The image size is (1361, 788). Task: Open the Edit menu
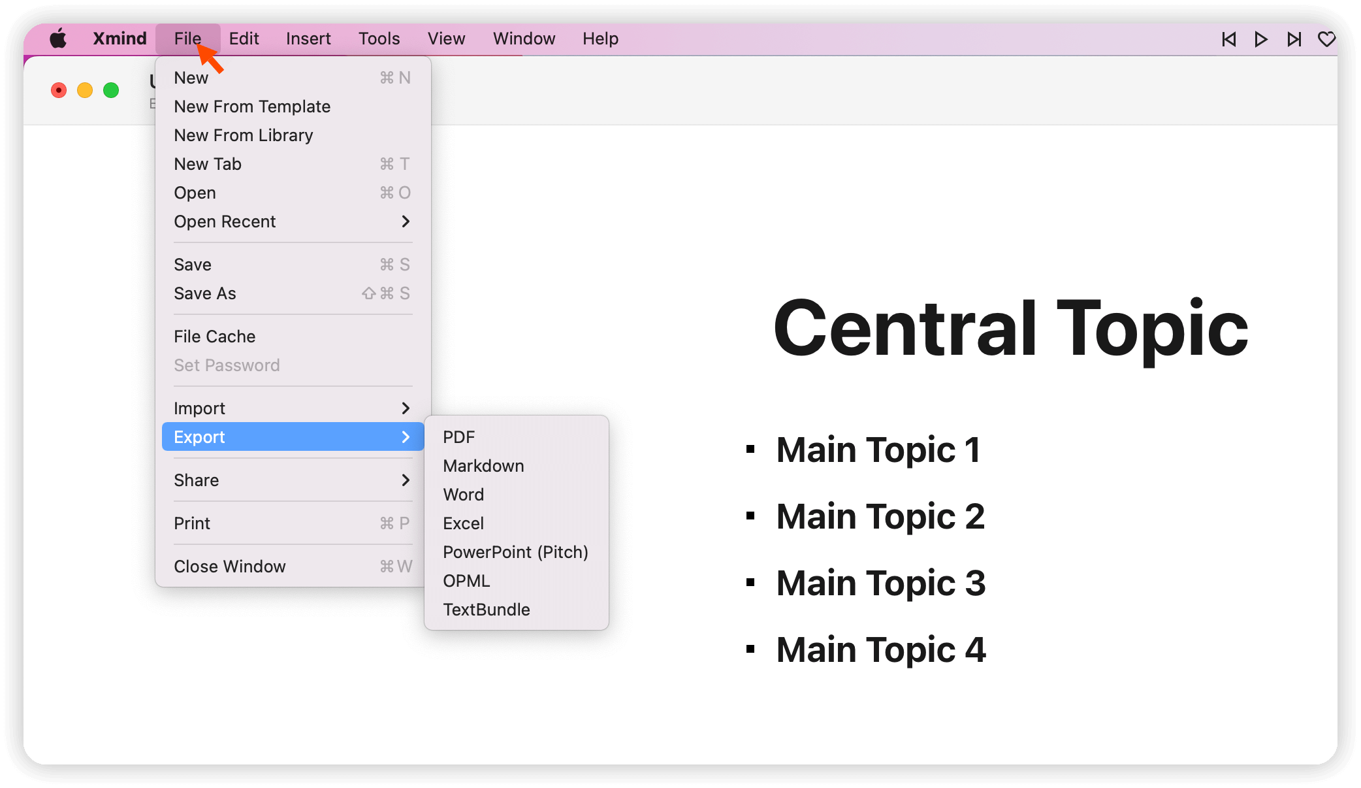point(244,39)
